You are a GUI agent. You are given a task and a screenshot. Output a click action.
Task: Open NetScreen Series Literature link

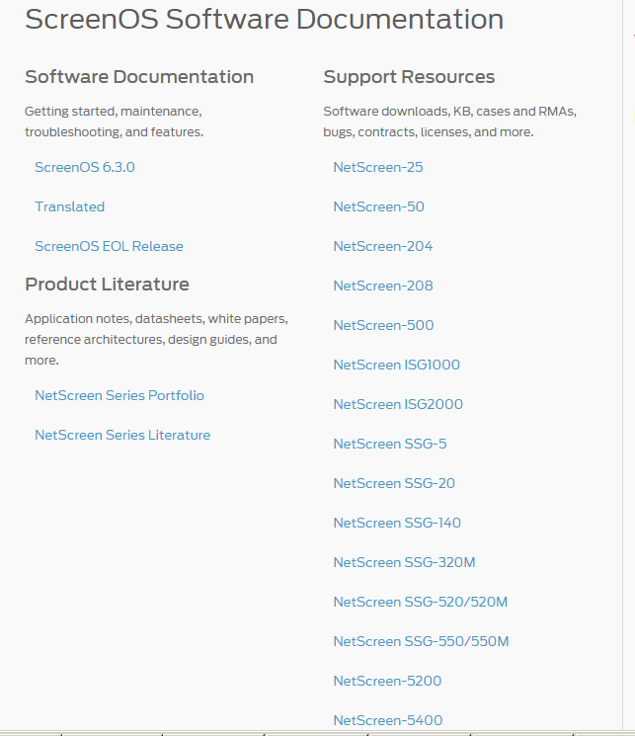coord(122,435)
